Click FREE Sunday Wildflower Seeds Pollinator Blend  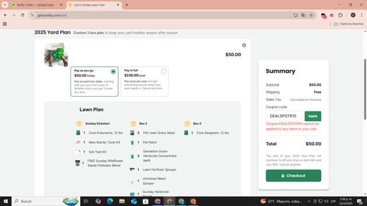(x=105, y=163)
